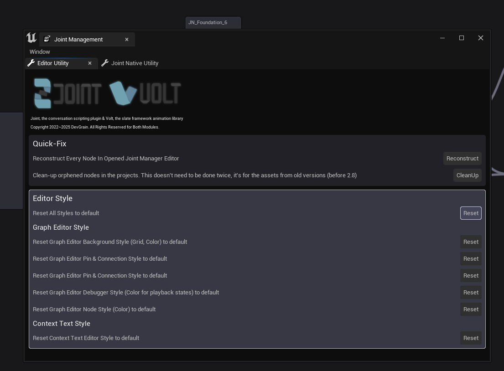
Task: Reset Graph Editor Debugger Style
Action: click(471, 293)
